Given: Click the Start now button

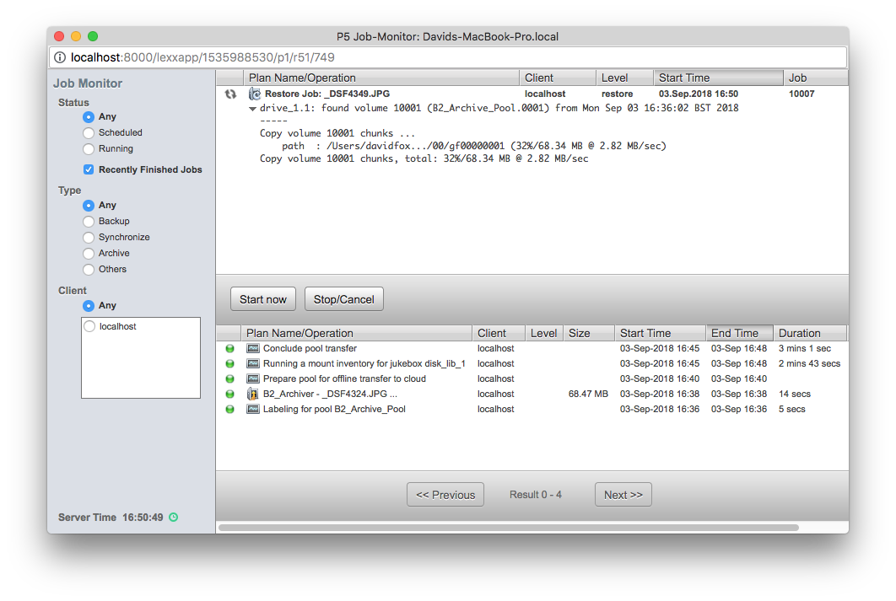Looking at the screenshot, I should (x=263, y=299).
